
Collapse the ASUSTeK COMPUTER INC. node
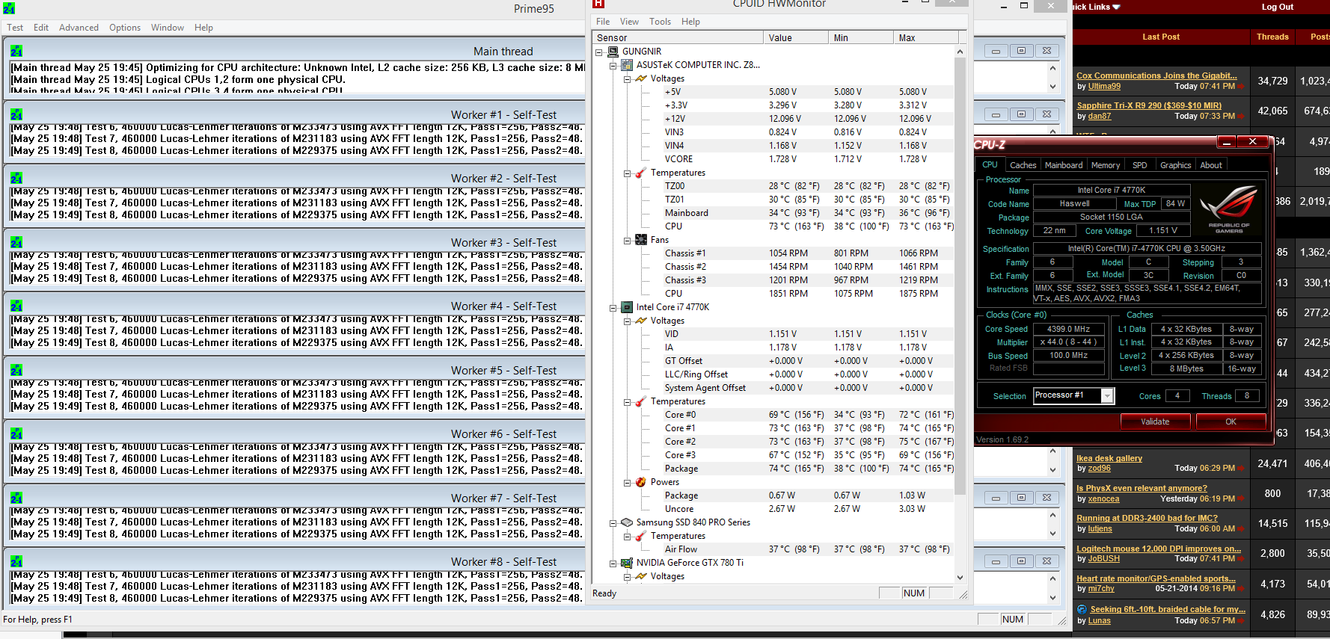coord(613,66)
